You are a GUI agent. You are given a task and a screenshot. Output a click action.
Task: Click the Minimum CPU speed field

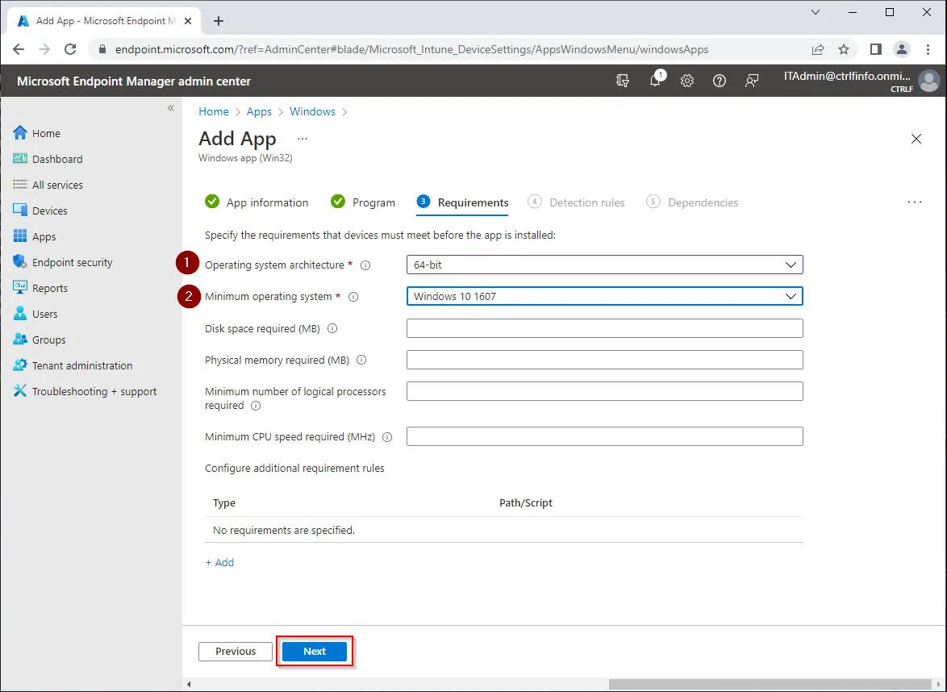pos(604,436)
